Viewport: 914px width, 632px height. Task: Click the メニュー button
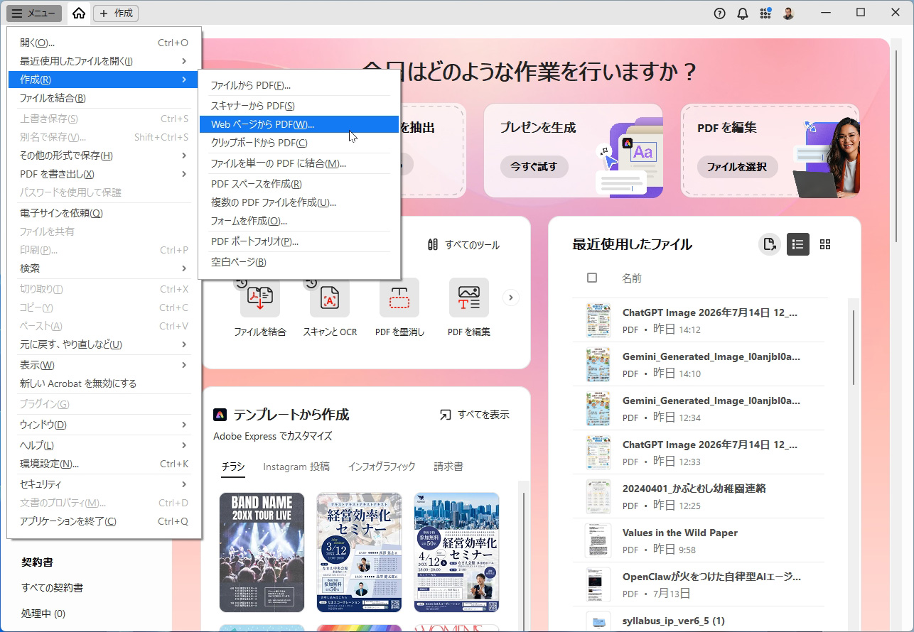[x=35, y=13]
